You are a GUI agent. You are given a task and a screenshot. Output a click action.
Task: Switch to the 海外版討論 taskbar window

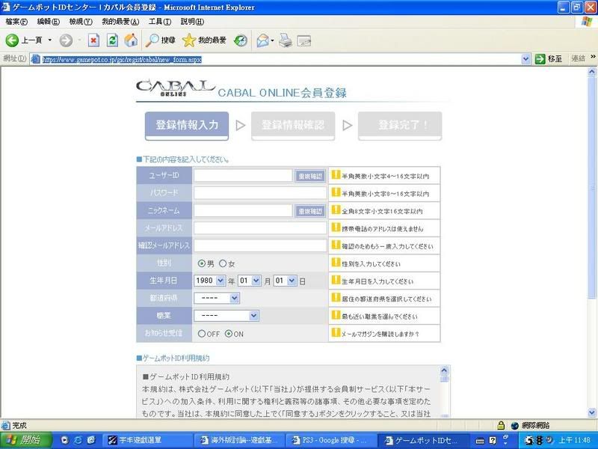coord(240,440)
